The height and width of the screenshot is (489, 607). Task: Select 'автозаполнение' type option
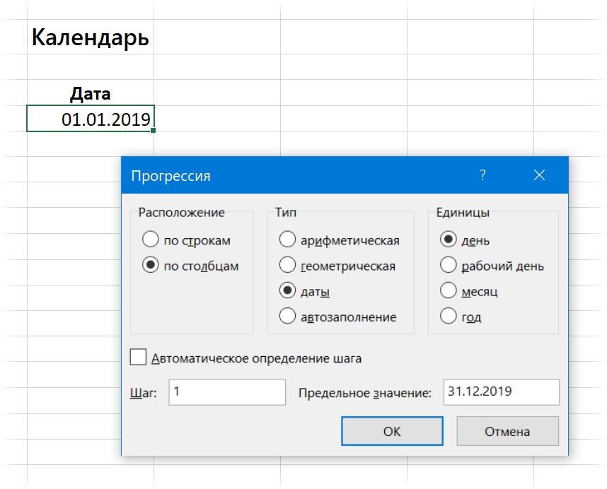point(287,316)
